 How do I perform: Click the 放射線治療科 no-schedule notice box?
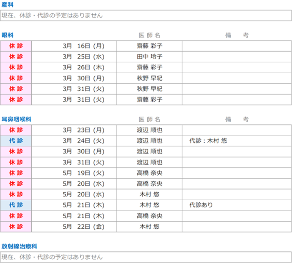tap(146, 257)
